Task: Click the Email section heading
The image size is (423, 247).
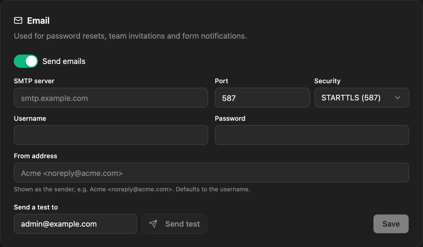Action: coord(38,21)
